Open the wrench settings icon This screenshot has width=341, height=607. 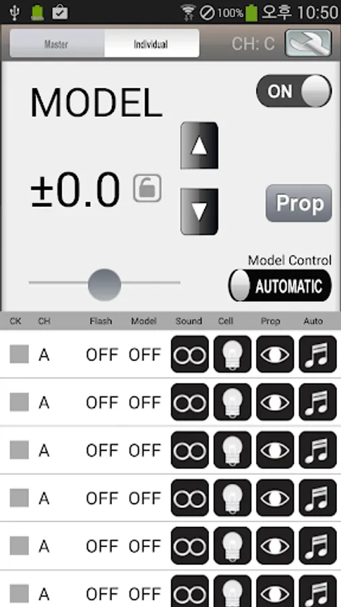[x=308, y=43]
